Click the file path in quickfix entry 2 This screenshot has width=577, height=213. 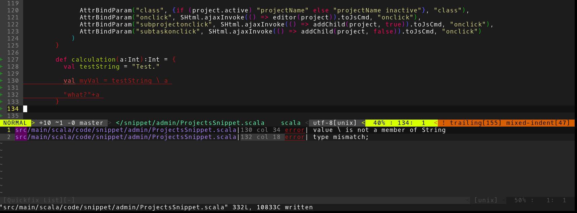pyautogui.click(x=126, y=137)
